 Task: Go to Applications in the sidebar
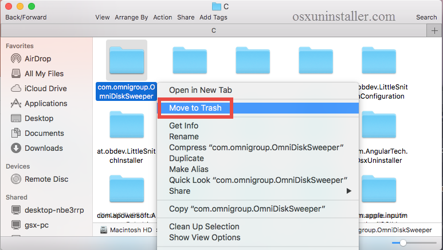pos(39,104)
